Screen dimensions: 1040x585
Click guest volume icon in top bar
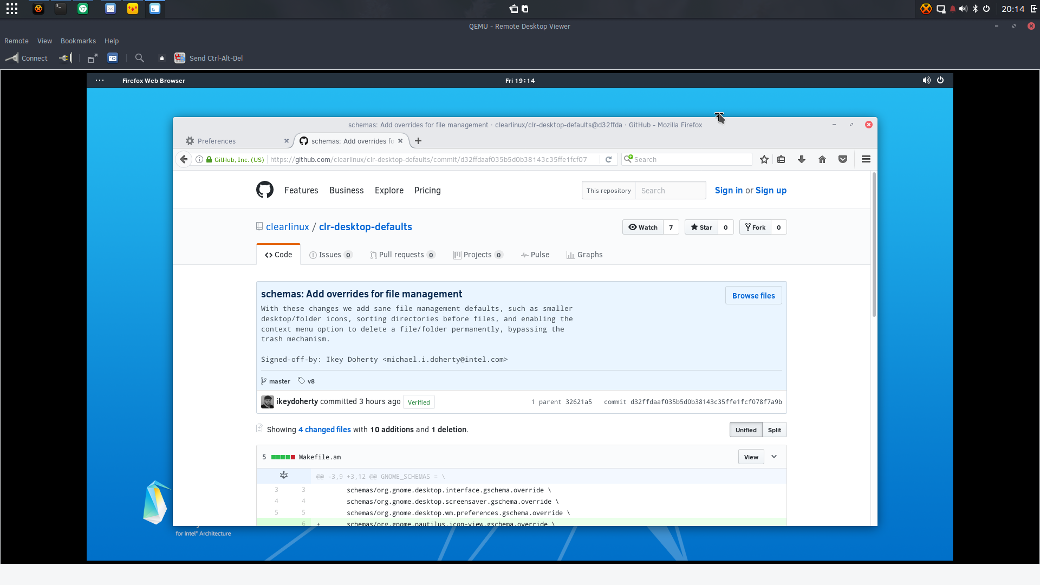pos(927,80)
